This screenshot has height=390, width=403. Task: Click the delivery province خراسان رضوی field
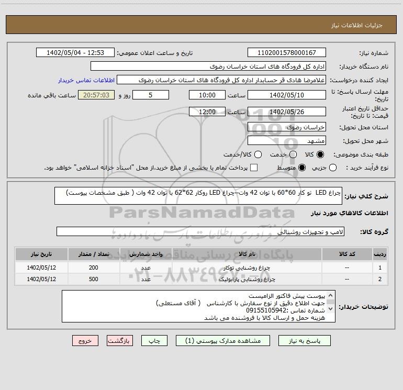(287, 127)
